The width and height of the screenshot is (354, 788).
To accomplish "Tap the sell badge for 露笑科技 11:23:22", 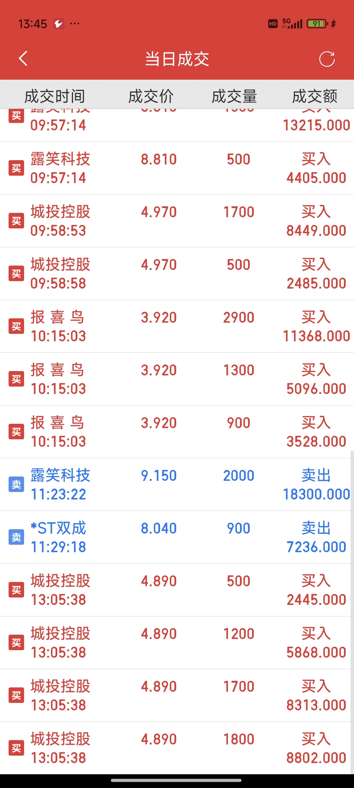I will (16, 484).
